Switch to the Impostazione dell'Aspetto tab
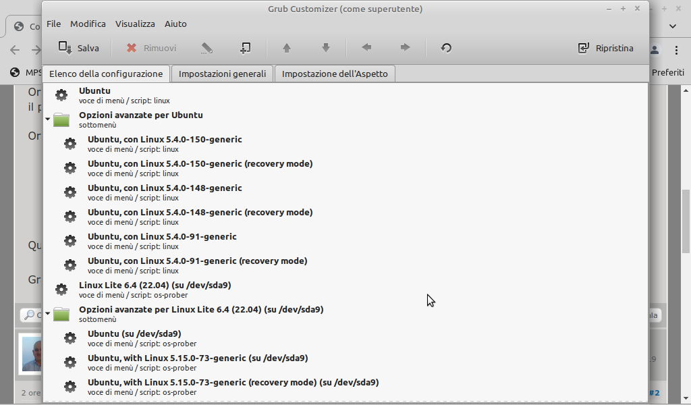This screenshot has height=405, width=691. [x=335, y=74]
